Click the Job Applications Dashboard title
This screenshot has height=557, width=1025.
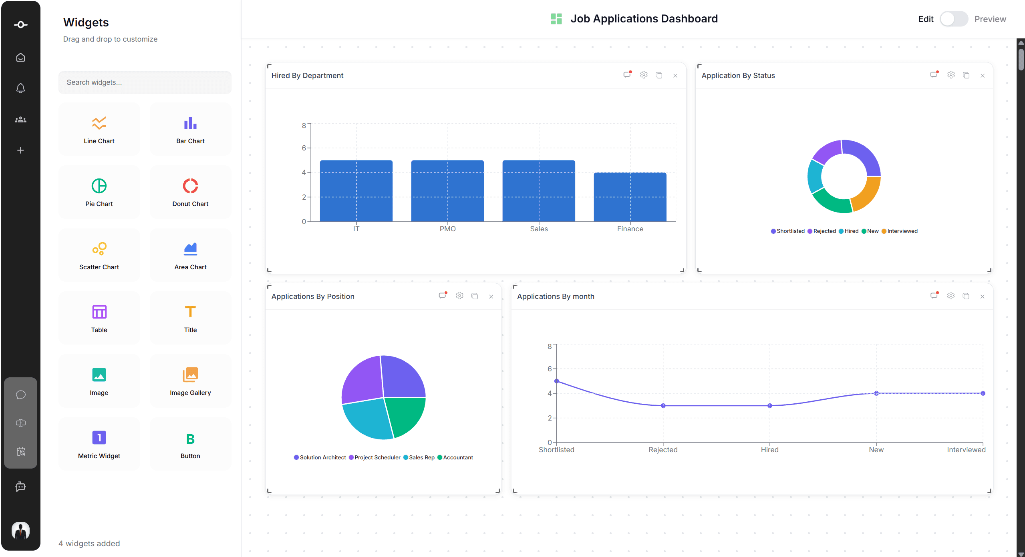coord(644,19)
